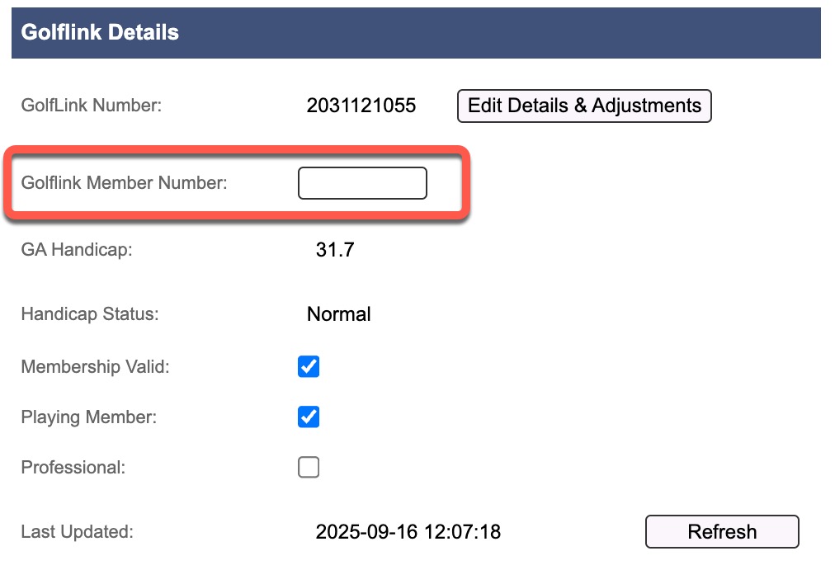
Task: Select the timestamp 2025-09-16 12:07:18
Action: point(408,532)
